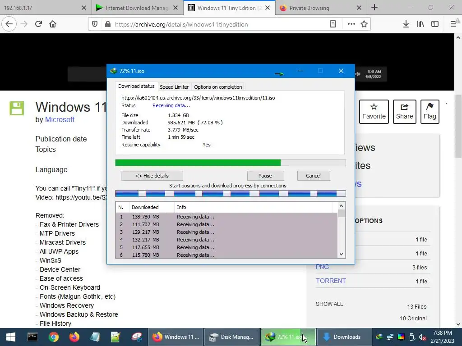Viewport: 462px width, 346px height.
Task: Go back to the previous page
Action: click(9, 24)
